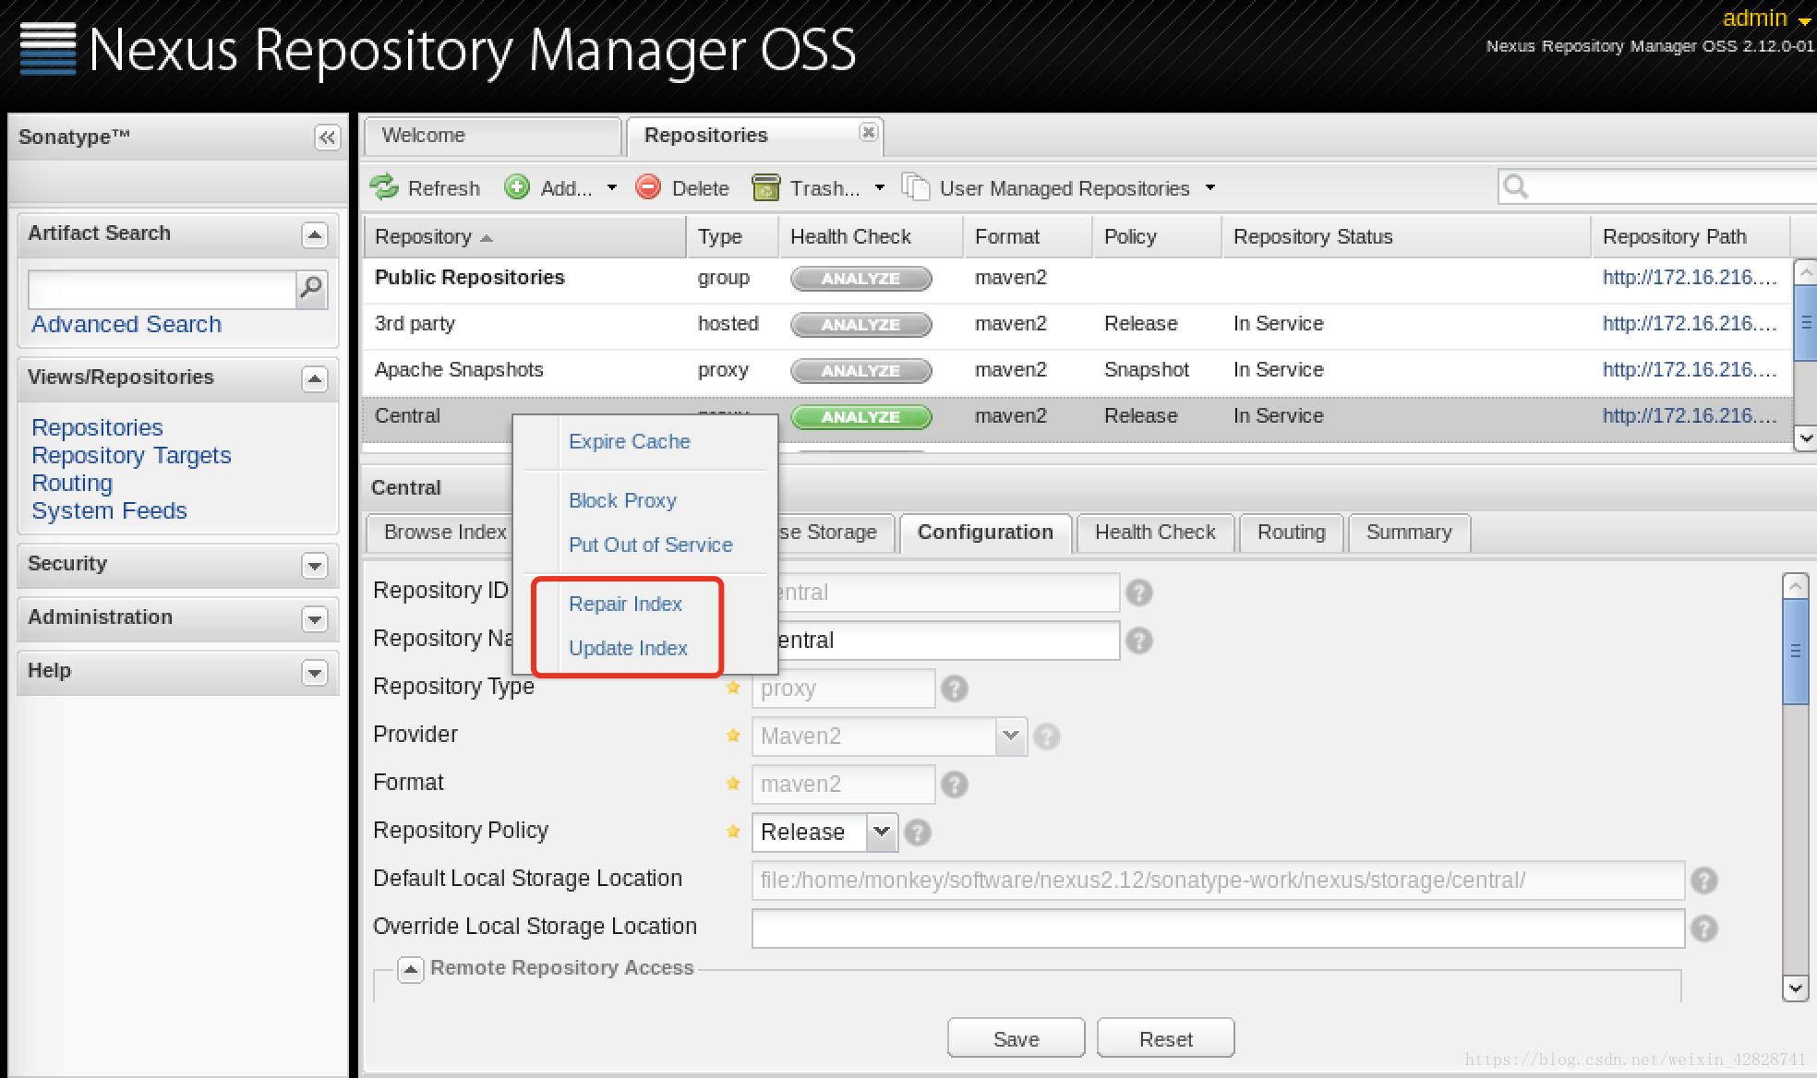Open System Feeds link
The width and height of the screenshot is (1817, 1078).
pyautogui.click(x=109, y=510)
